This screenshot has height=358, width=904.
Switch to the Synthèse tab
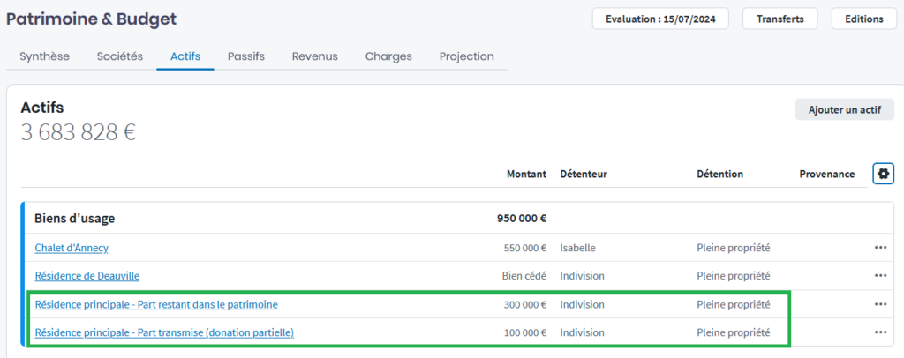(44, 56)
